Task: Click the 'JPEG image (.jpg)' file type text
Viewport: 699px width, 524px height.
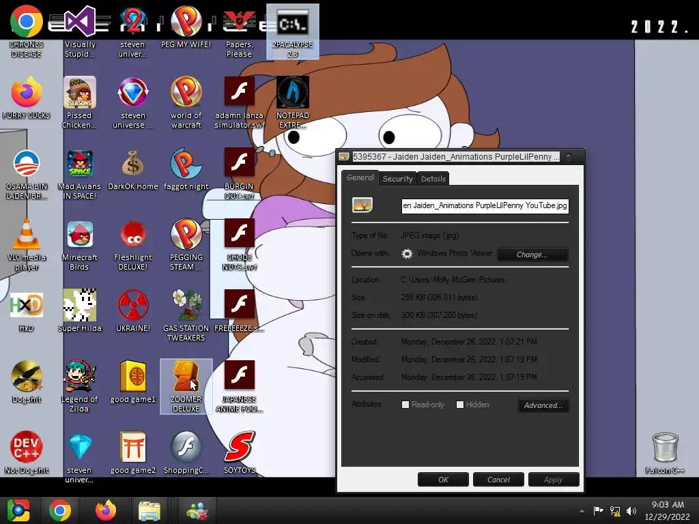Action: 430,235
